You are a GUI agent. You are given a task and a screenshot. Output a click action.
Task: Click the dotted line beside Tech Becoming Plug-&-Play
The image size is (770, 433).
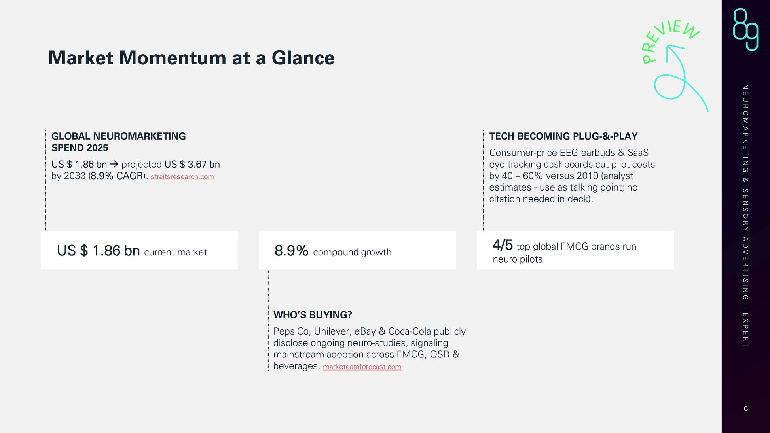[484, 180]
